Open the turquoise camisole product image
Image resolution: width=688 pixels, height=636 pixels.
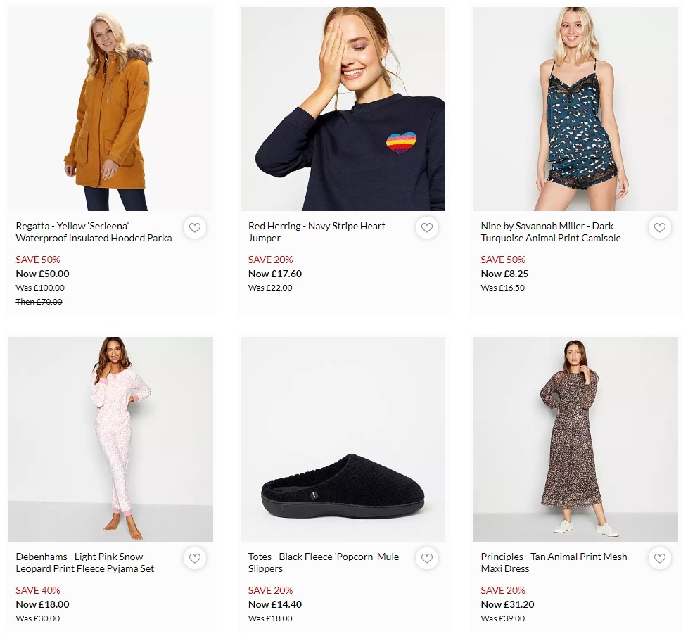[575, 109]
